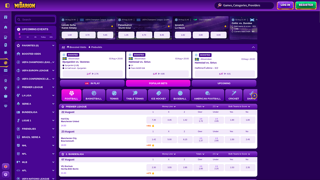This screenshot has width=320, height=180.
Task: Collapse the boosted odds panel chevron
Action: [x=253, y=47]
